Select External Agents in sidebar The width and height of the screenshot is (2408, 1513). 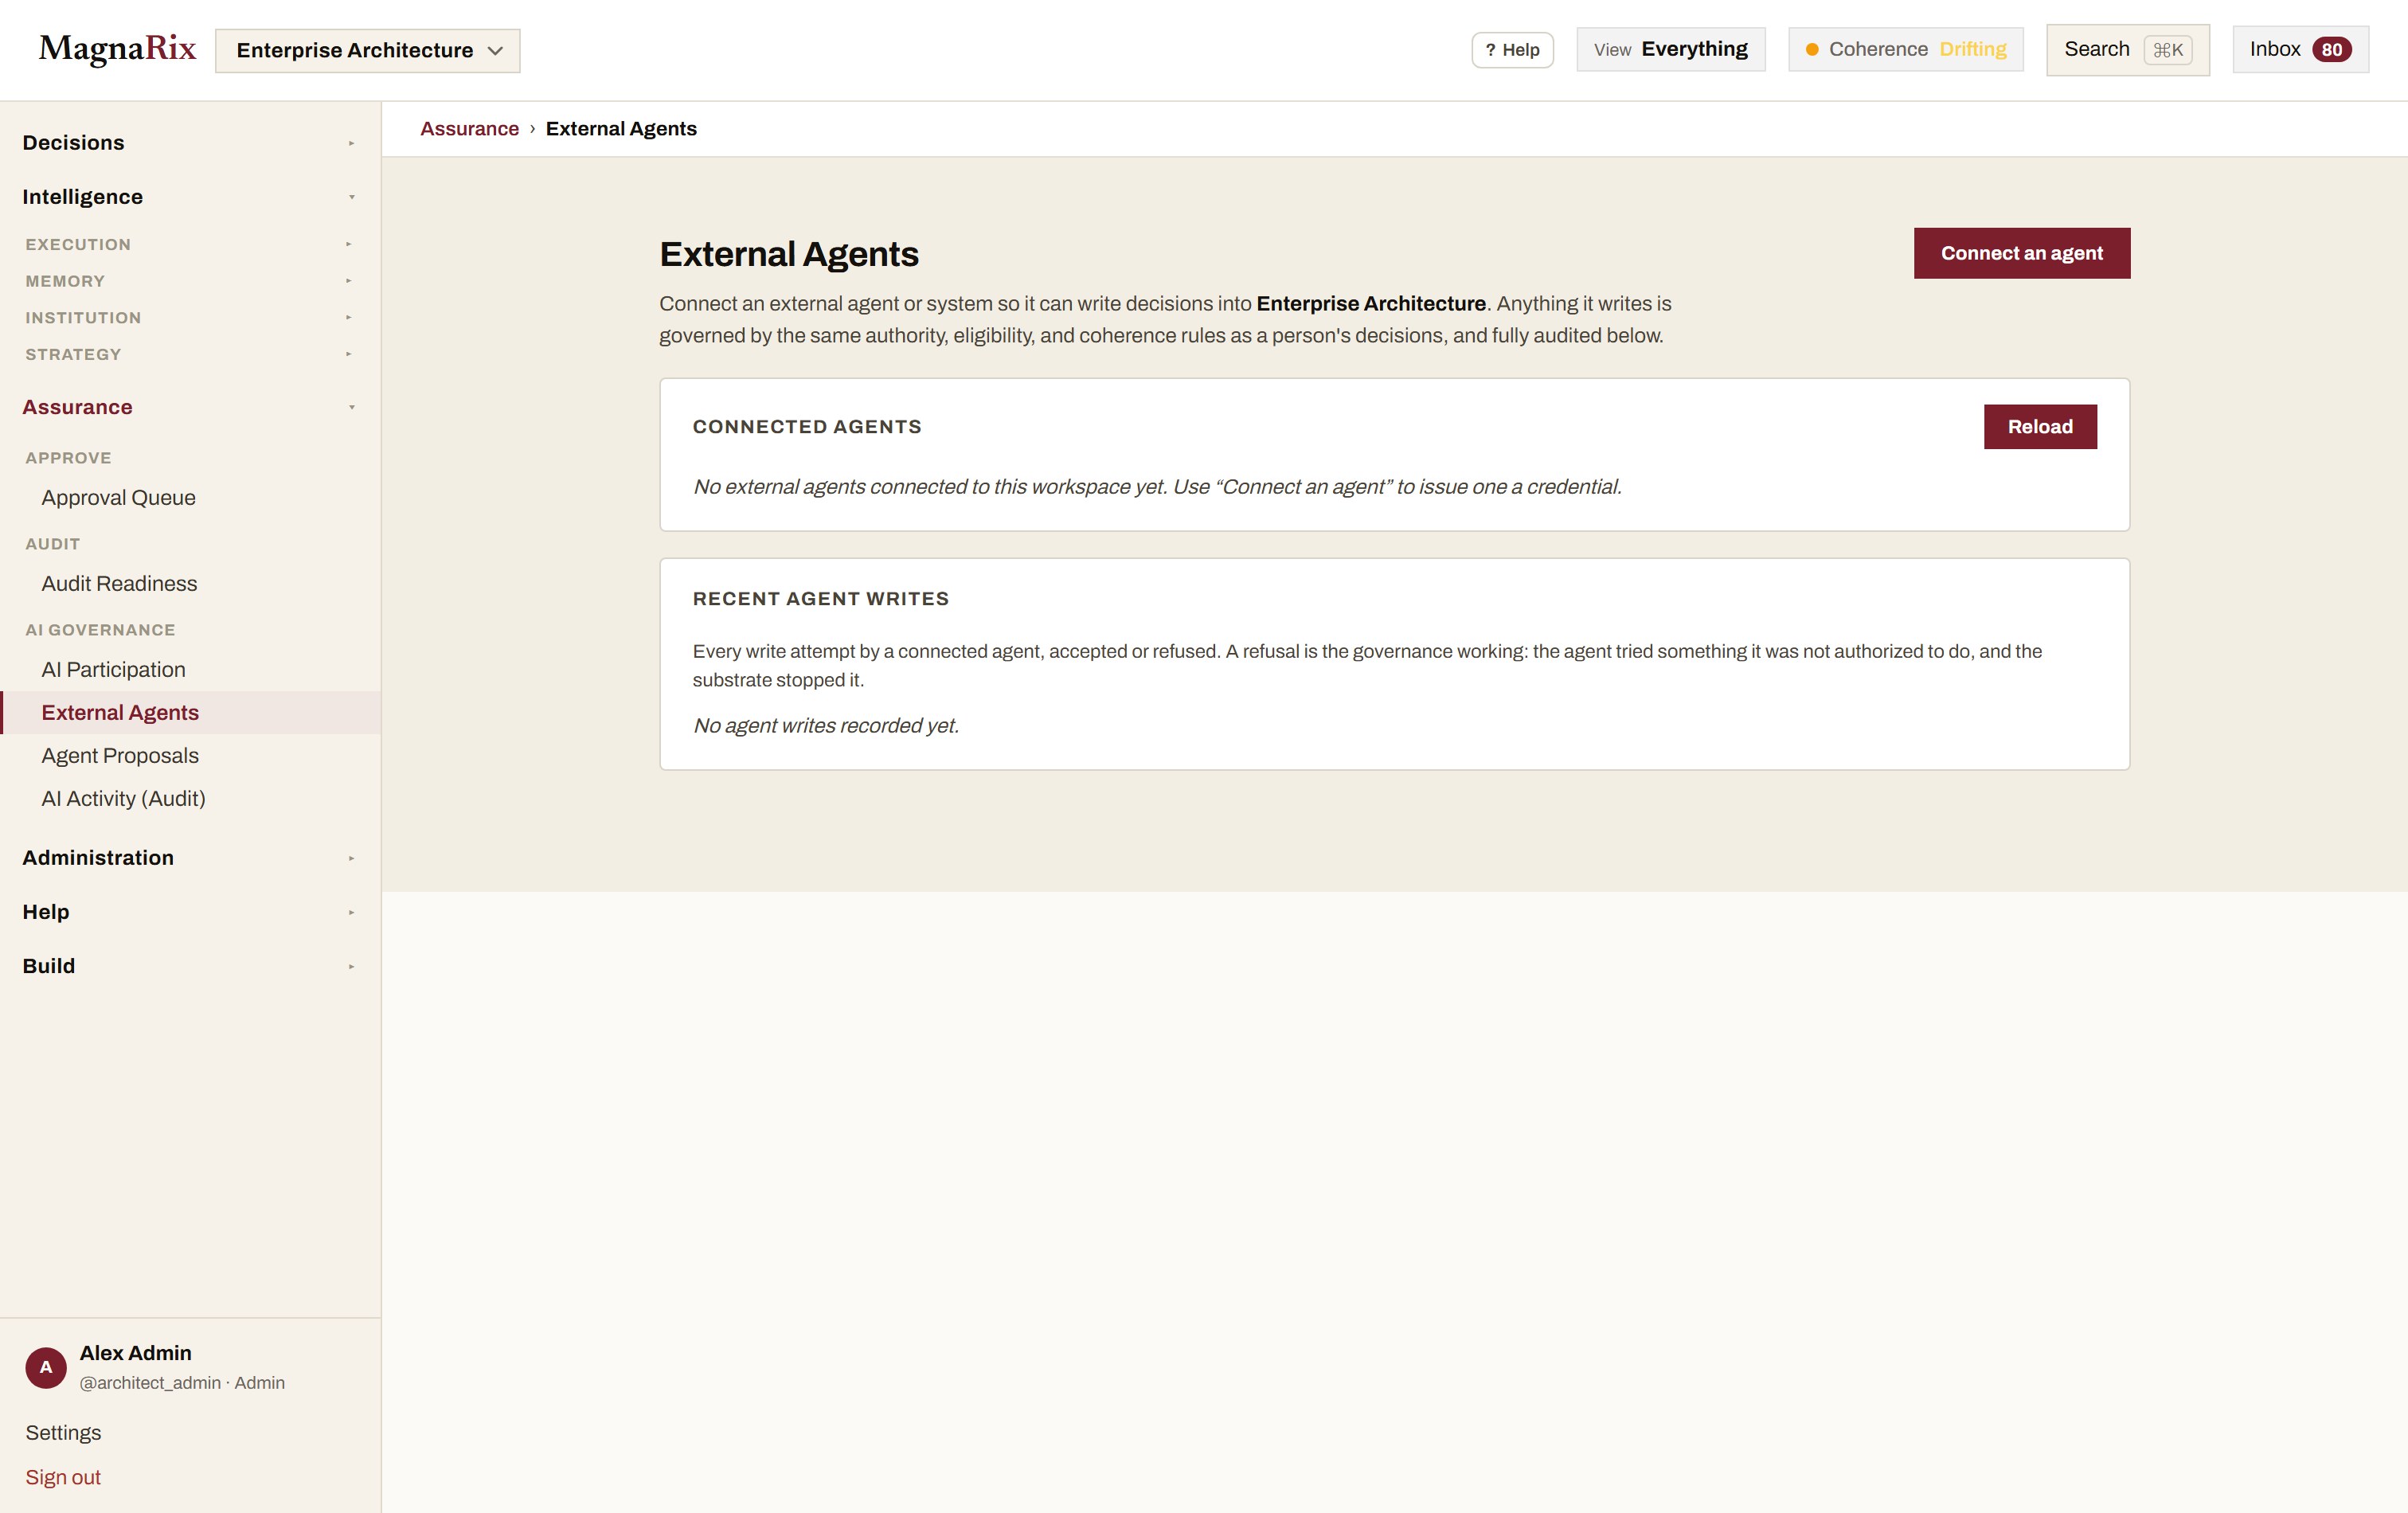[x=190, y=712]
